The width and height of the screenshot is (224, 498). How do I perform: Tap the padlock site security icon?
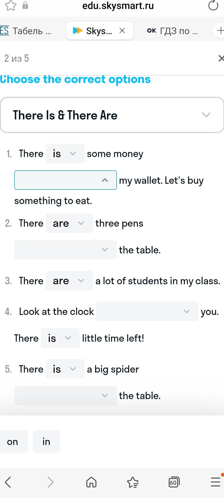pyautogui.click(x=25, y=5)
